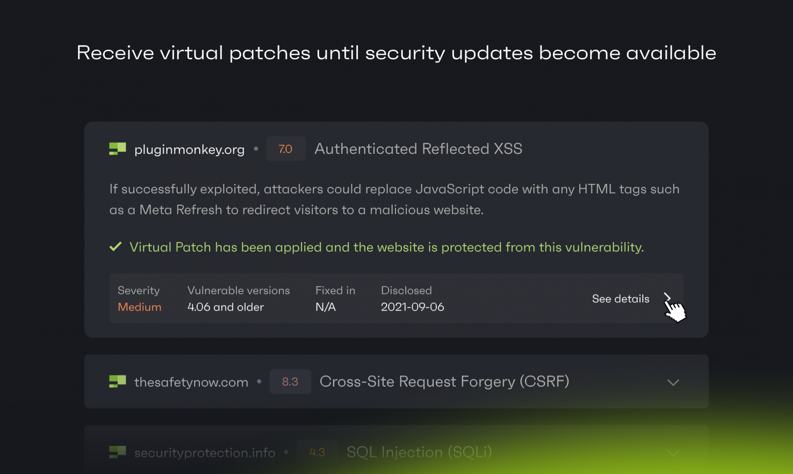Click the Disclosed date 2021-09-06
The image size is (793, 474).
click(x=412, y=307)
